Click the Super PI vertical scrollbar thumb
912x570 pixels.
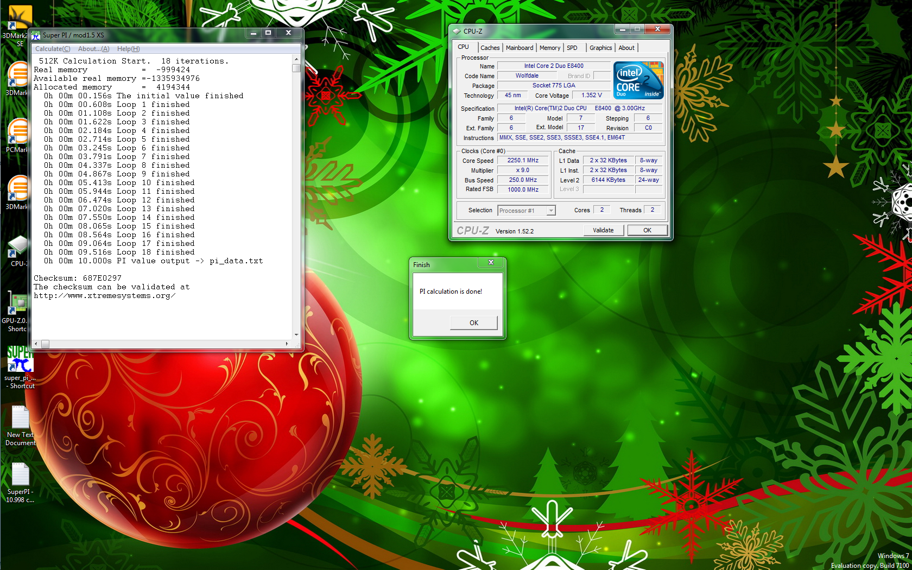pos(296,68)
